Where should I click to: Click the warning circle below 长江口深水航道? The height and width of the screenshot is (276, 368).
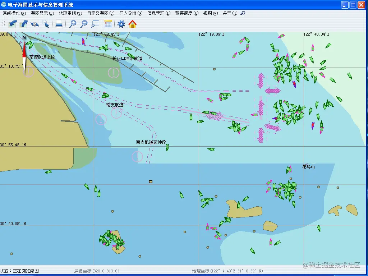[114, 73]
